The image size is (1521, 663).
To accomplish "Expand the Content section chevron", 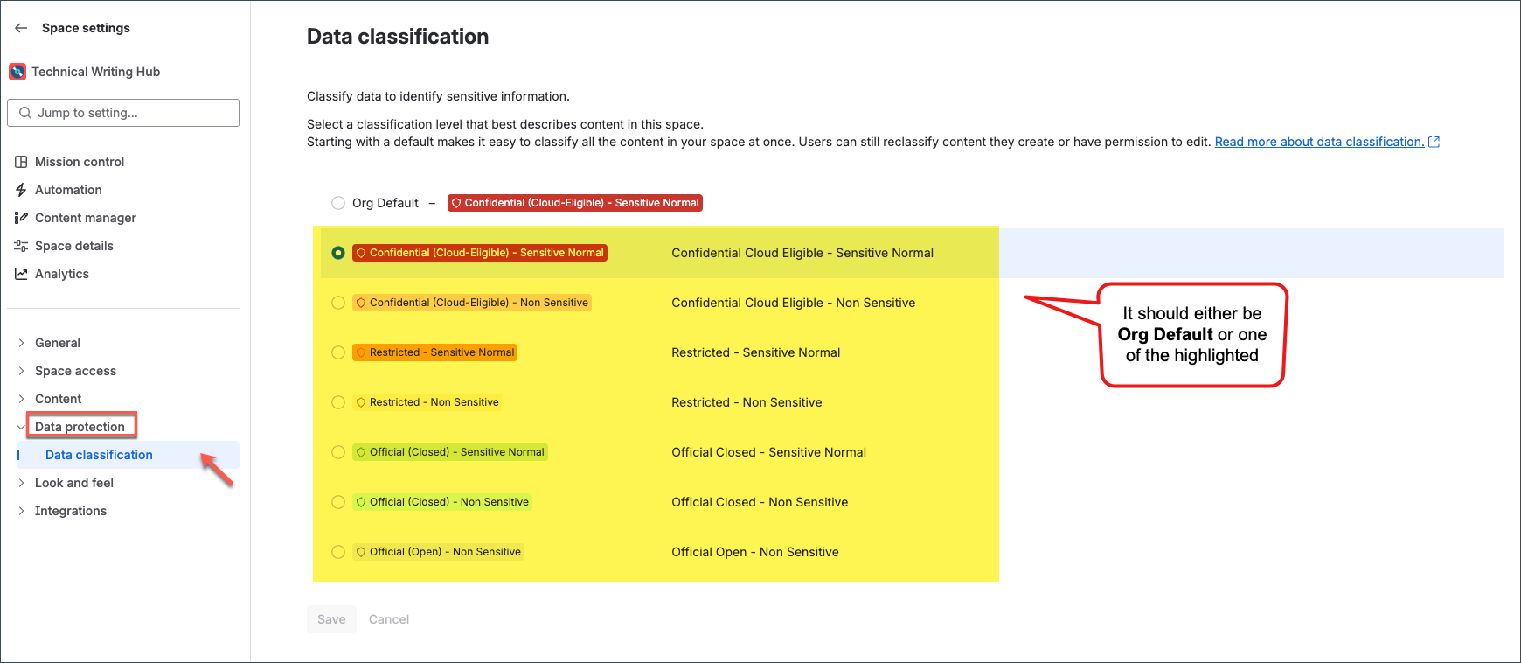I will pyautogui.click(x=21, y=399).
